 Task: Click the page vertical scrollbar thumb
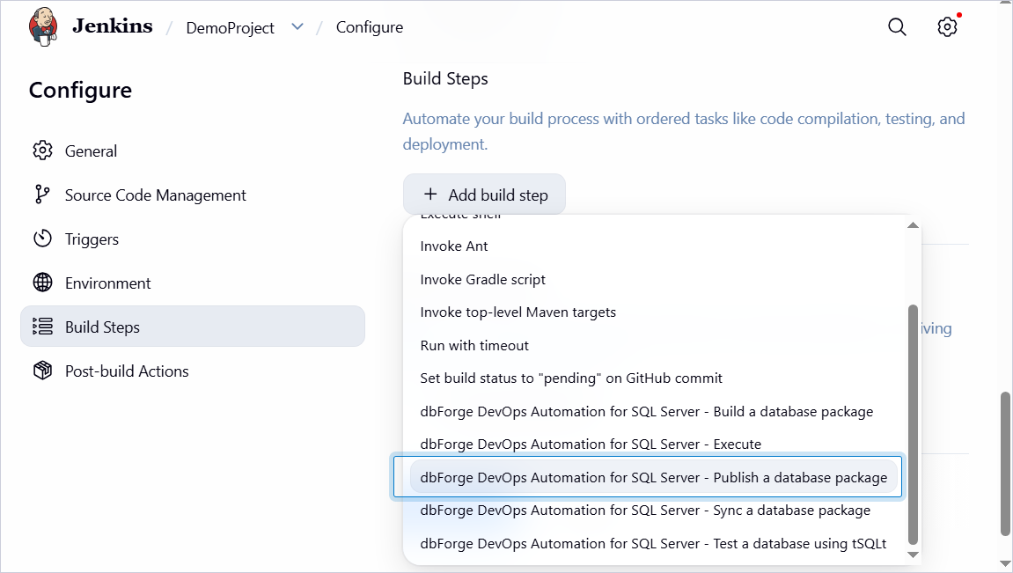coord(1005,463)
